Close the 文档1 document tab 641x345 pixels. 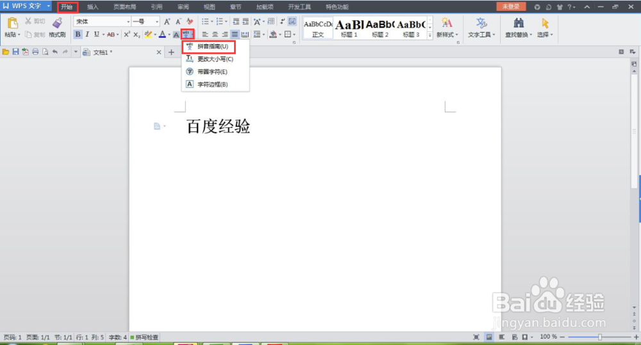159,52
